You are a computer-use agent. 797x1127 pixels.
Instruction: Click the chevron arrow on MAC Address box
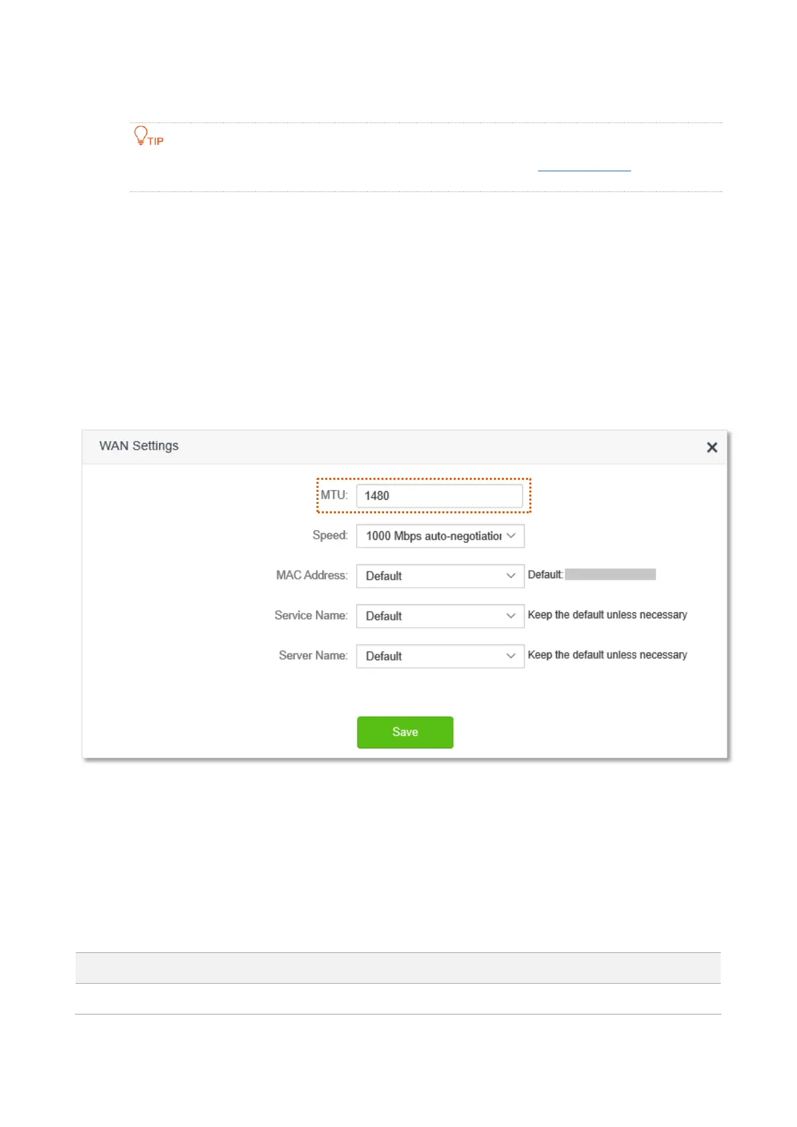pos(511,576)
